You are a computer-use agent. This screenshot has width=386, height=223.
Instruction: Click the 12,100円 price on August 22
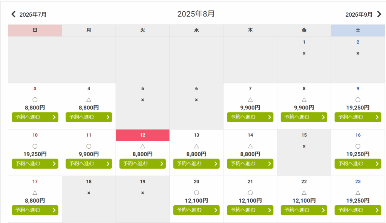click(x=304, y=201)
